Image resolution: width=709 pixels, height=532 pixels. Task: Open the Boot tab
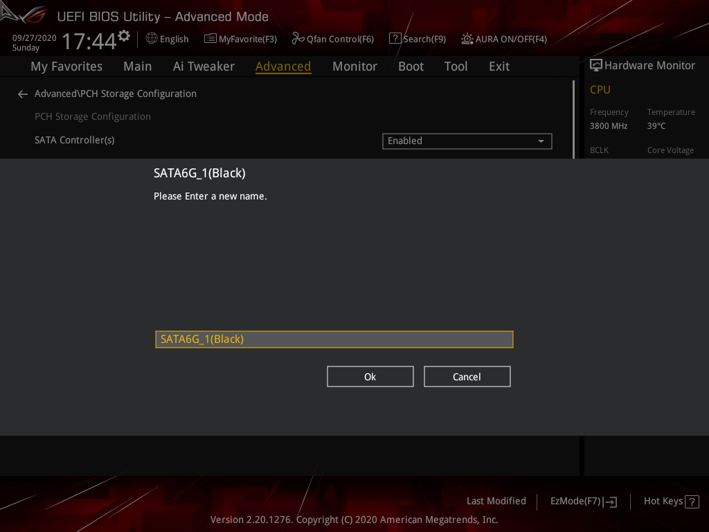point(411,66)
